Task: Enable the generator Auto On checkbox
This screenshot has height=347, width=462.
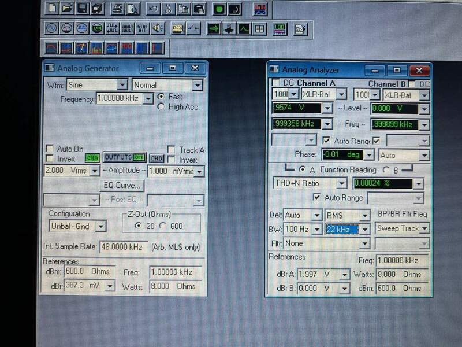Action: (x=50, y=149)
